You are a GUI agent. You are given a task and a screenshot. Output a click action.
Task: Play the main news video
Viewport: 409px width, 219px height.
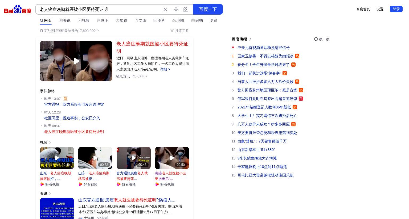tap(76, 61)
